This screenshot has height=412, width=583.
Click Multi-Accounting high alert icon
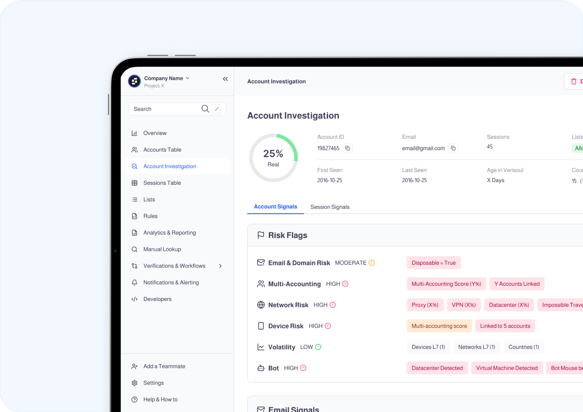tap(345, 284)
